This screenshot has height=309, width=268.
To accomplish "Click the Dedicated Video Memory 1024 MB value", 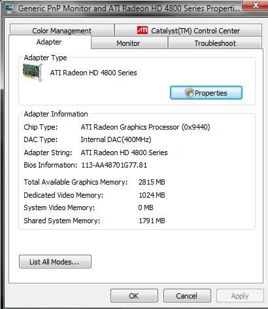I will (152, 195).
